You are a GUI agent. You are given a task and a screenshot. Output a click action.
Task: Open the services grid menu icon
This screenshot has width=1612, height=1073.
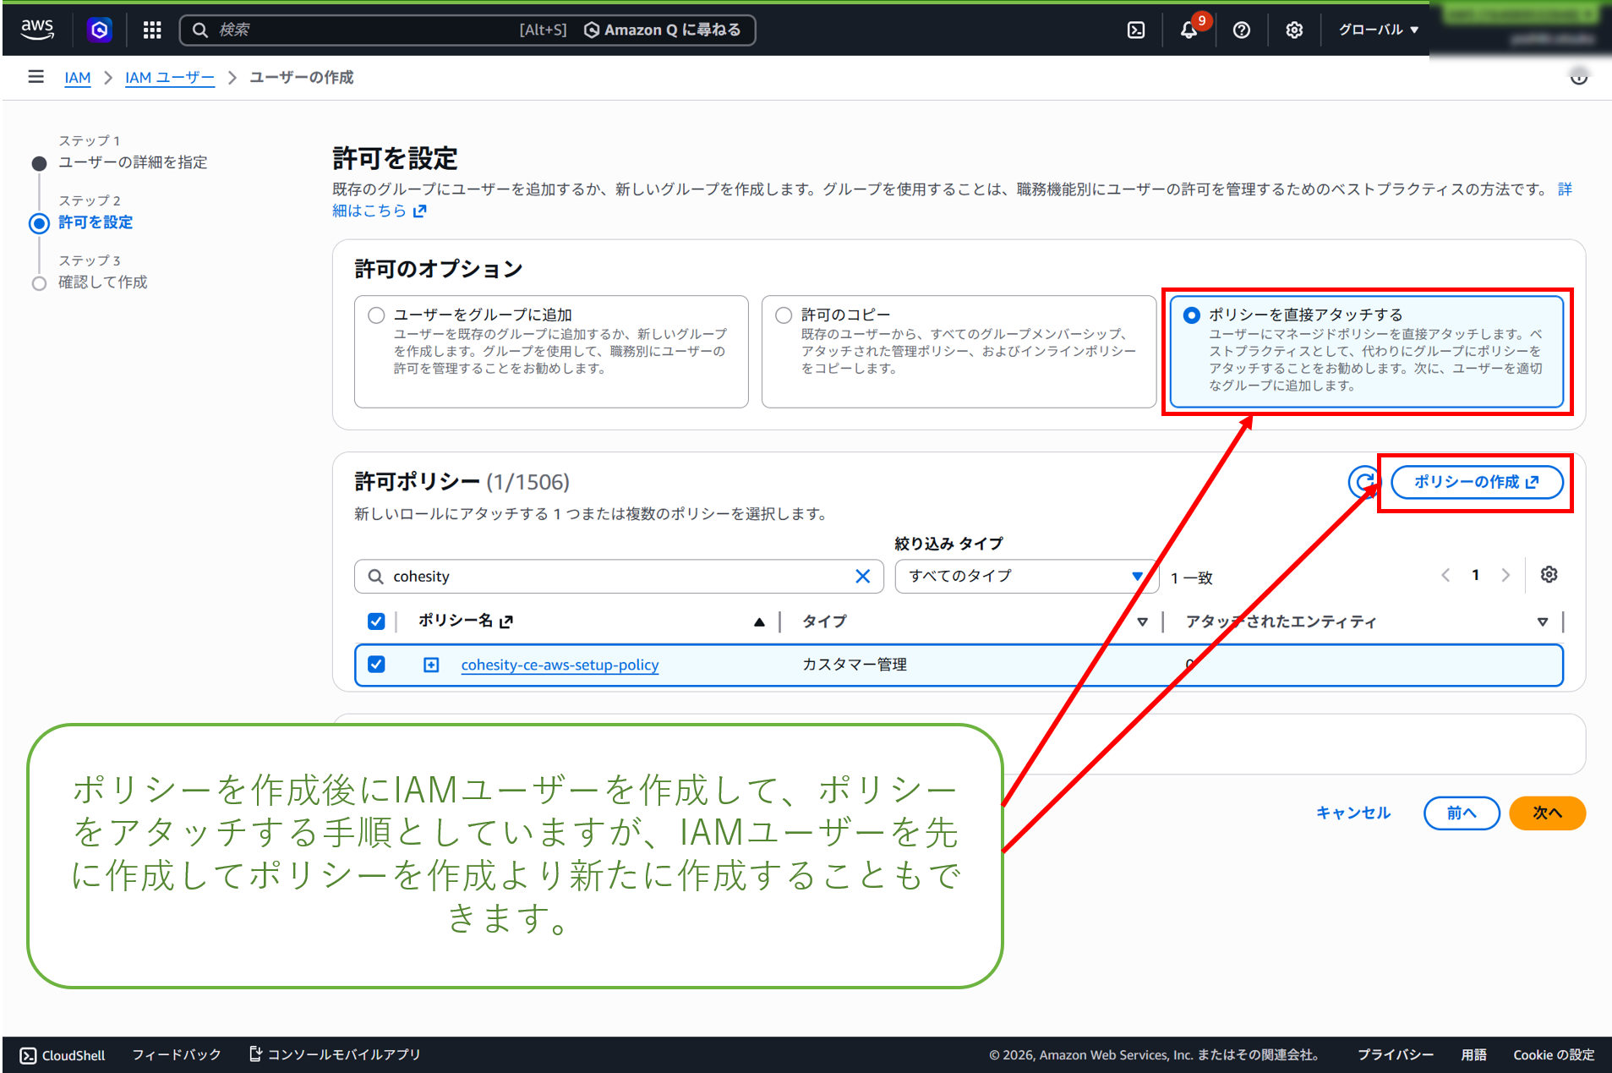click(152, 30)
